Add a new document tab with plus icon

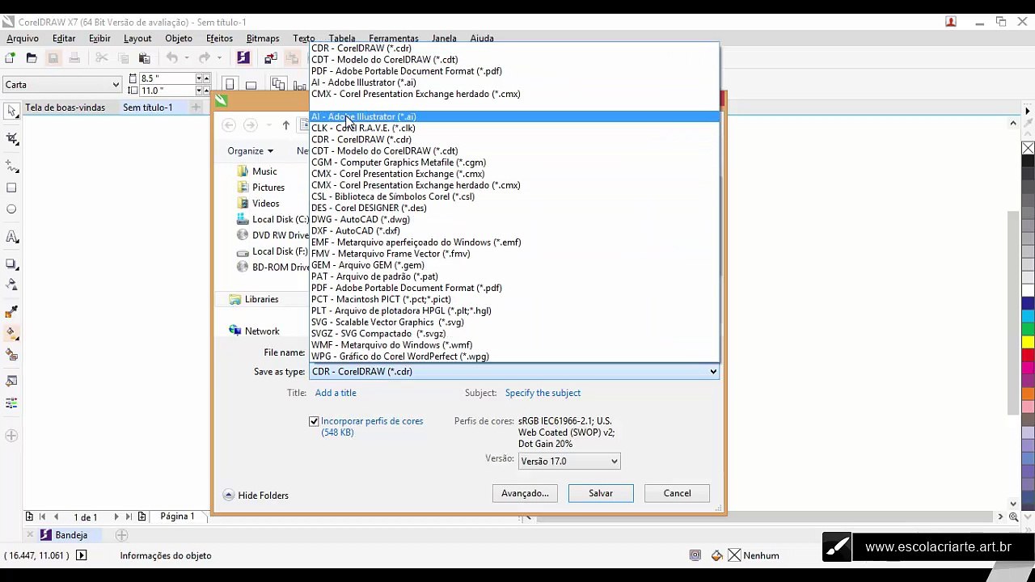pyautogui.click(x=196, y=108)
